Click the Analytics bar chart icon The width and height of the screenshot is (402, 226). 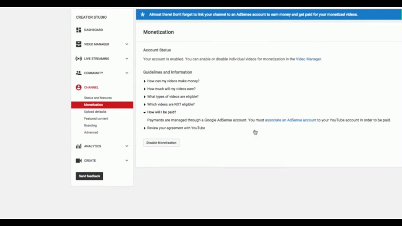tap(79, 146)
